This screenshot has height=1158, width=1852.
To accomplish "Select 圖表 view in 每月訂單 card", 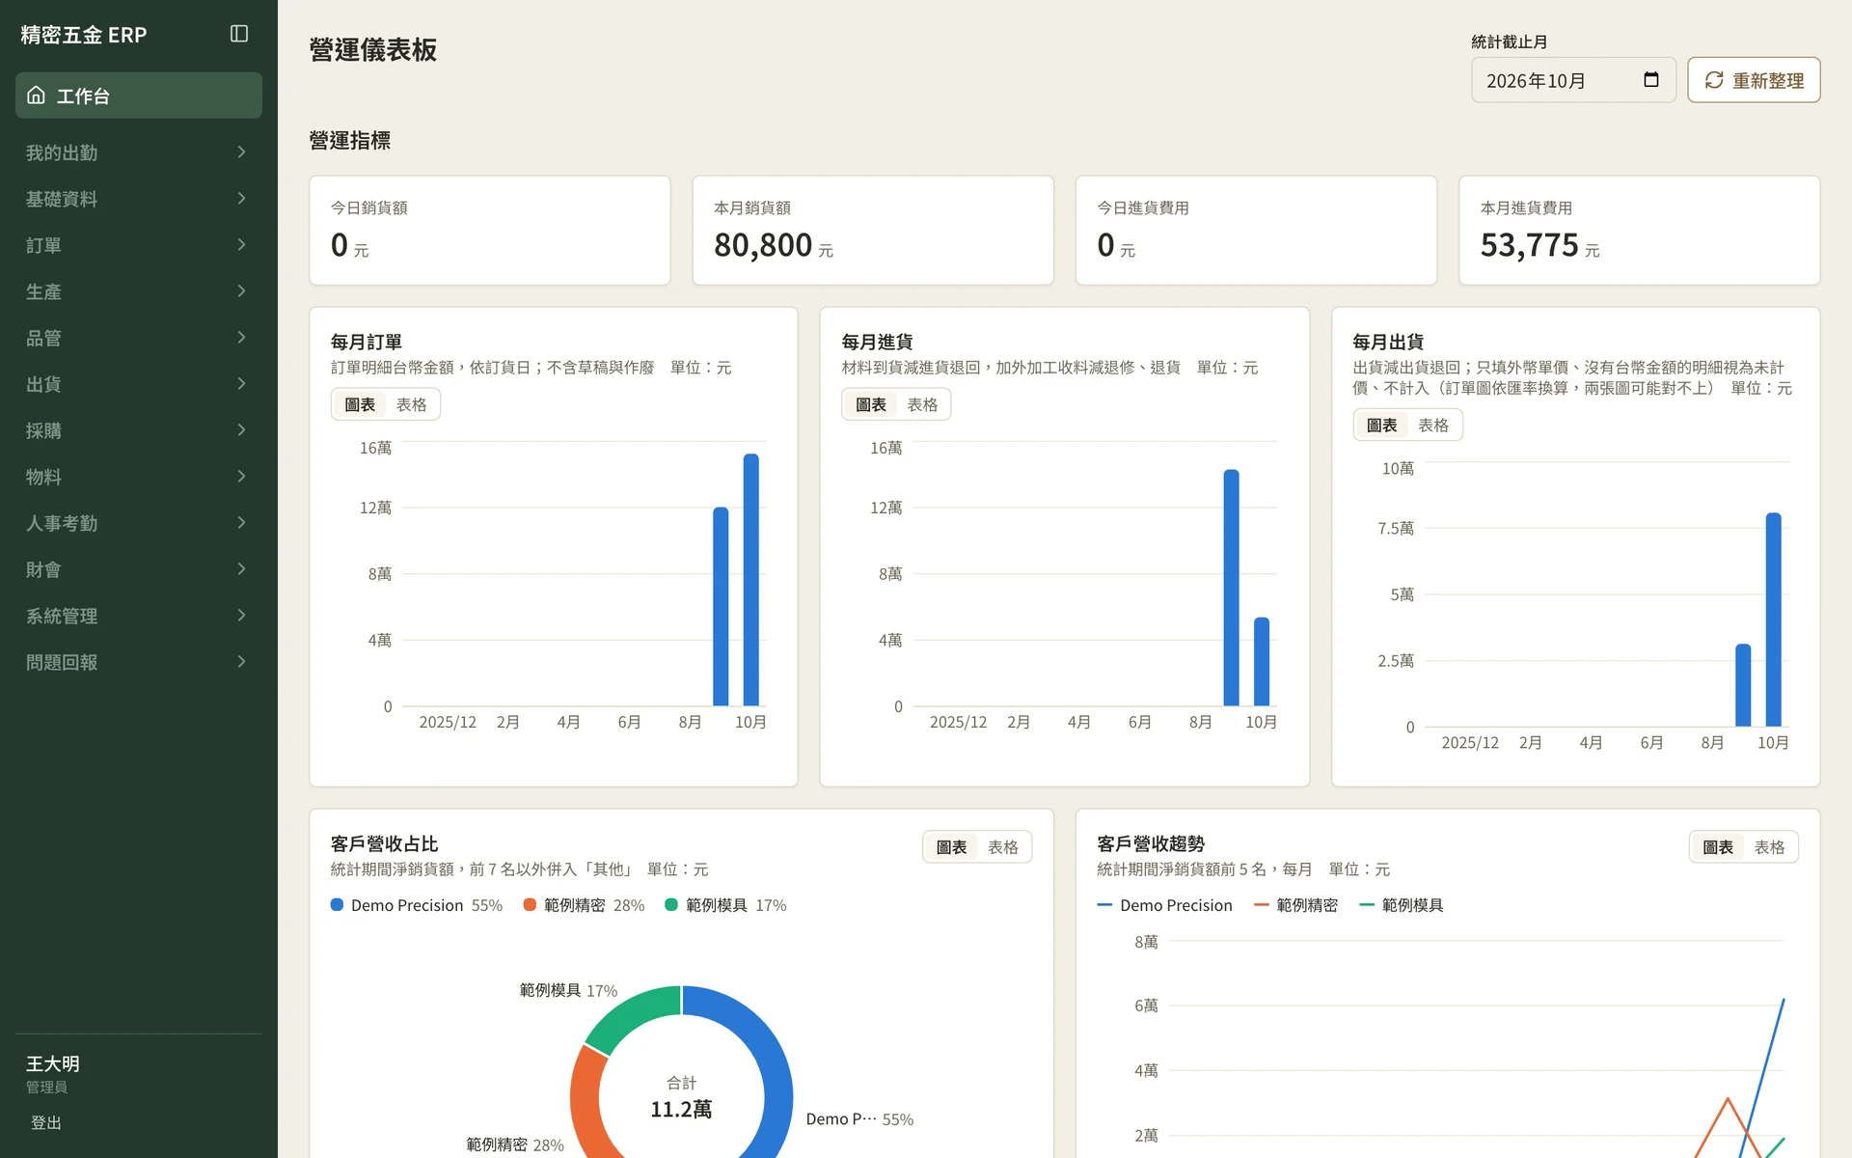I will click(x=360, y=404).
